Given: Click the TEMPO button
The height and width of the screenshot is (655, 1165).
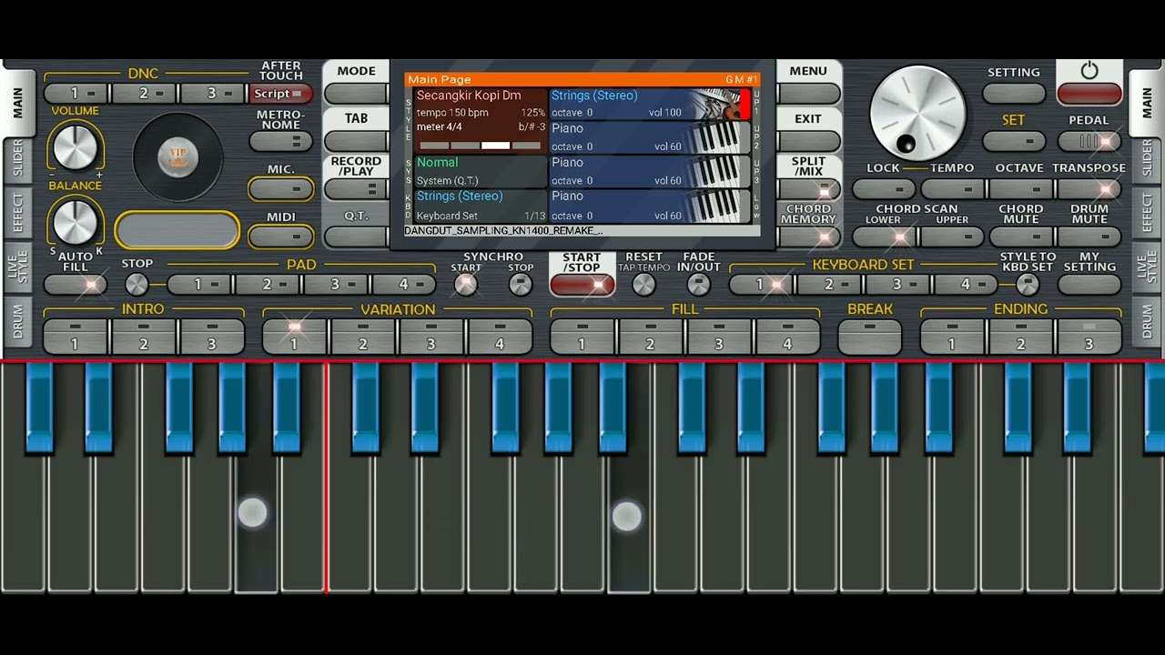Looking at the screenshot, I should pyautogui.click(x=952, y=189).
